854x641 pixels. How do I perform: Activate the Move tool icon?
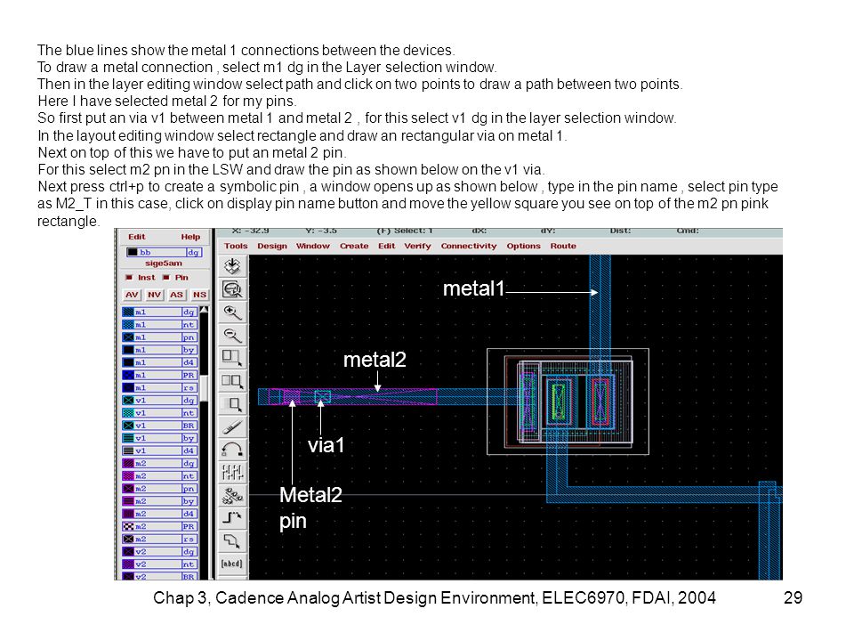[x=232, y=404]
